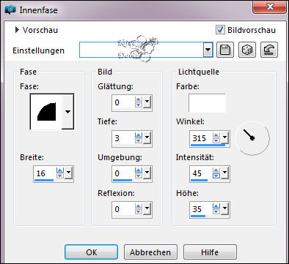Click the Winkel angle dial
This screenshot has width=289, height=264.
252,138
